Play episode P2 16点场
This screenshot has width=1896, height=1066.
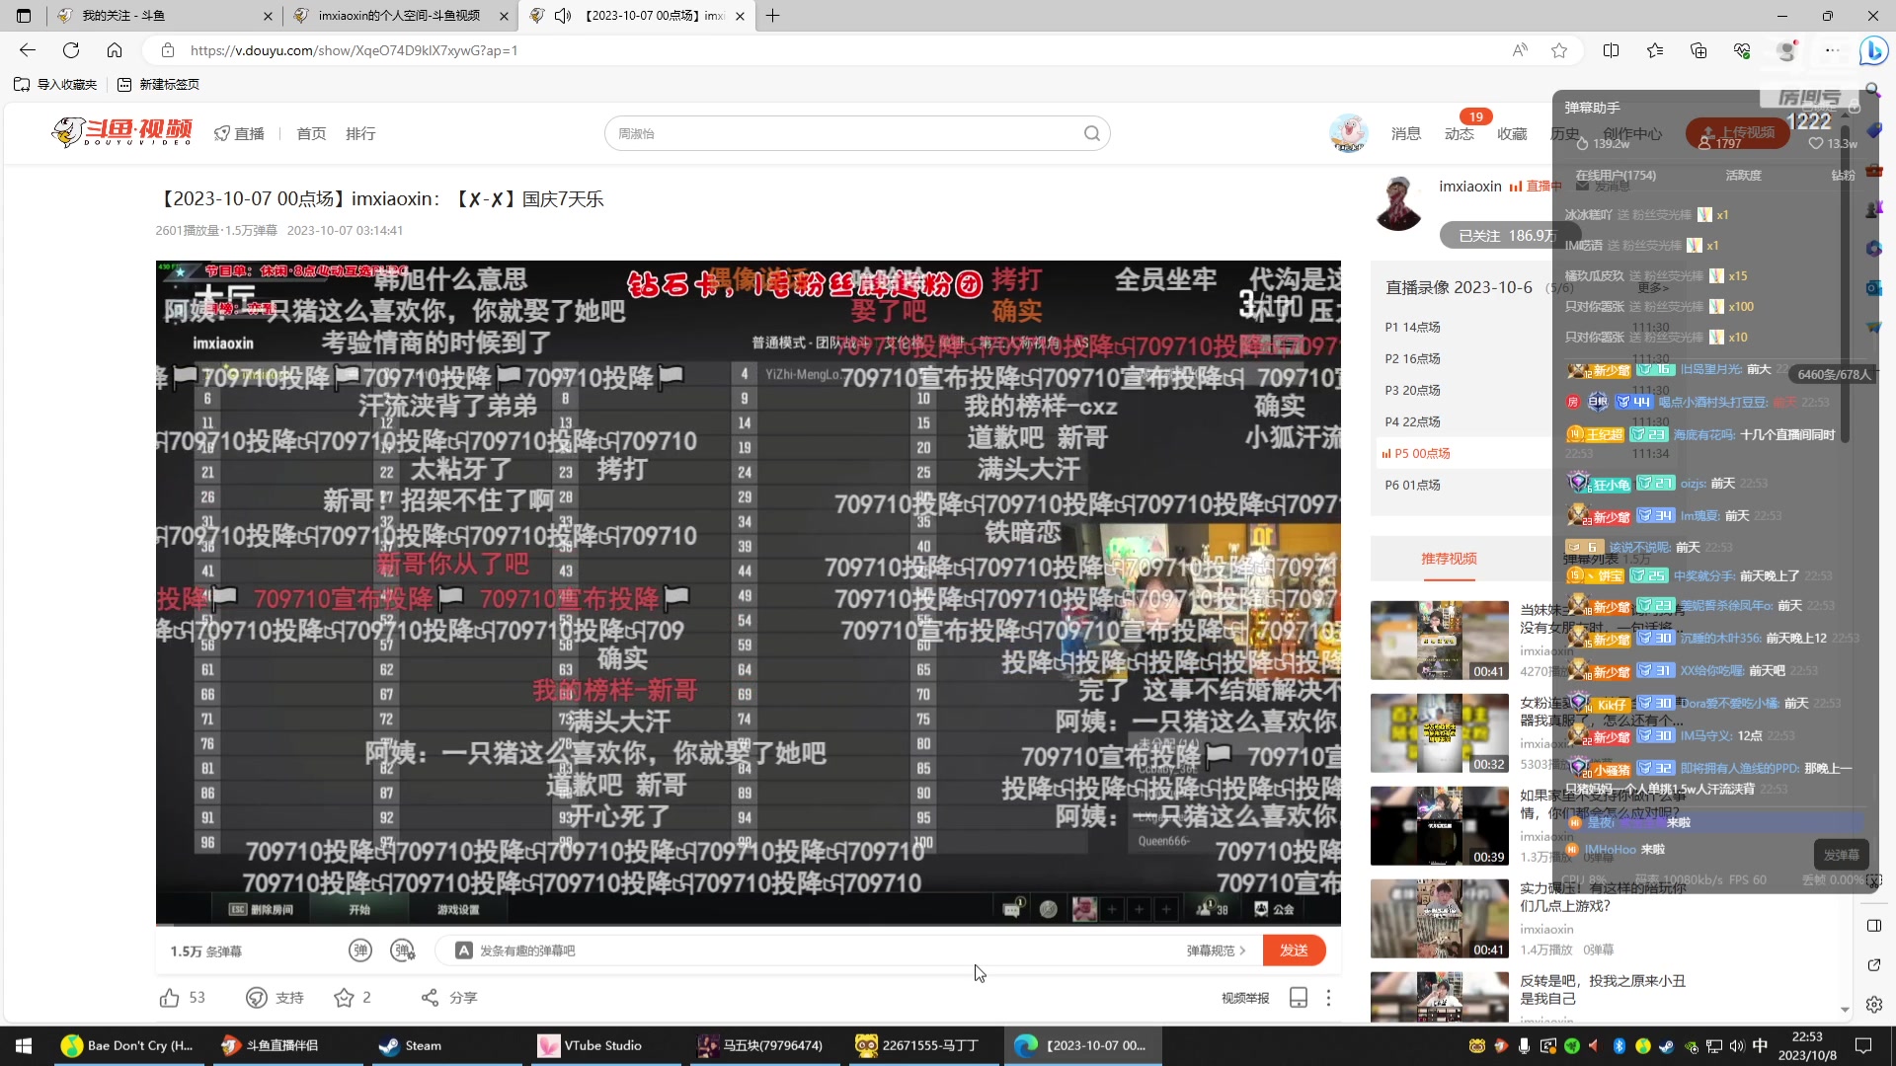[1412, 358]
